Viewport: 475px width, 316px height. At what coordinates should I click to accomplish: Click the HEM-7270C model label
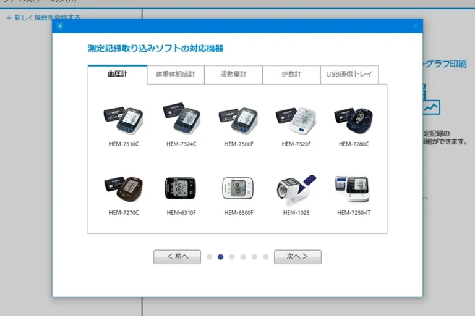(124, 213)
